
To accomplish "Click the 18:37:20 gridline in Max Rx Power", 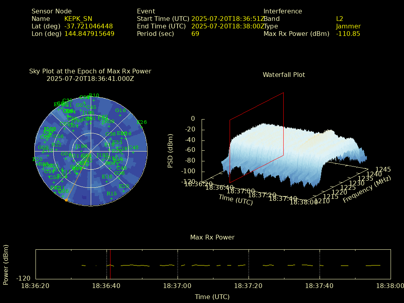I will 249,264.
